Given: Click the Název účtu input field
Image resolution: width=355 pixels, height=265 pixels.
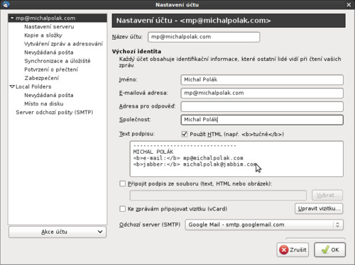Looking at the screenshot, I should (x=204, y=37).
